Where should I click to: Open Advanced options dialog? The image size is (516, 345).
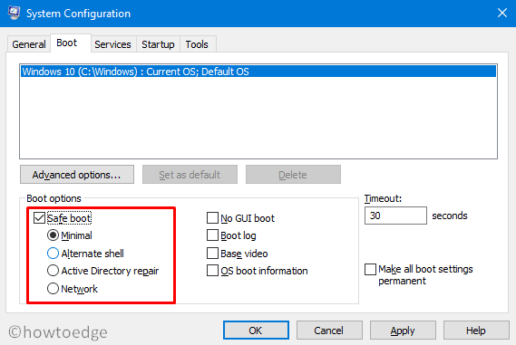(x=77, y=175)
